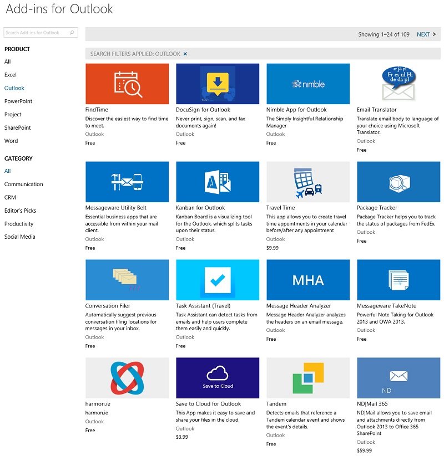This screenshot has width=444, height=456.
Task: Open the FindTime title link
Action: pyautogui.click(x=97, y=110)
